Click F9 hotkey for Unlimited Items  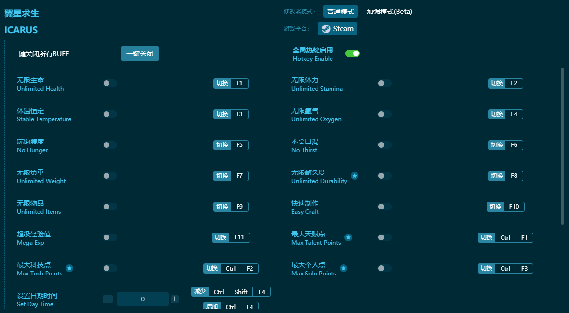point(231,207)
